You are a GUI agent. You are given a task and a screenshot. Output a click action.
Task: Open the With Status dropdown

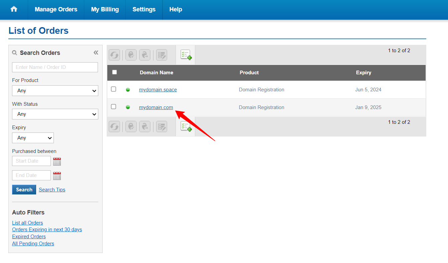tap(55, 114)
